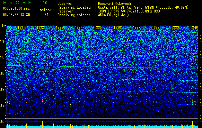
Task: Click the 'Receiver' field label
Action: [65, 11]
